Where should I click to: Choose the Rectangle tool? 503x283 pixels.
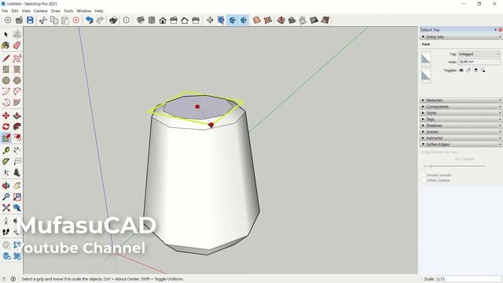click(6, 69)
